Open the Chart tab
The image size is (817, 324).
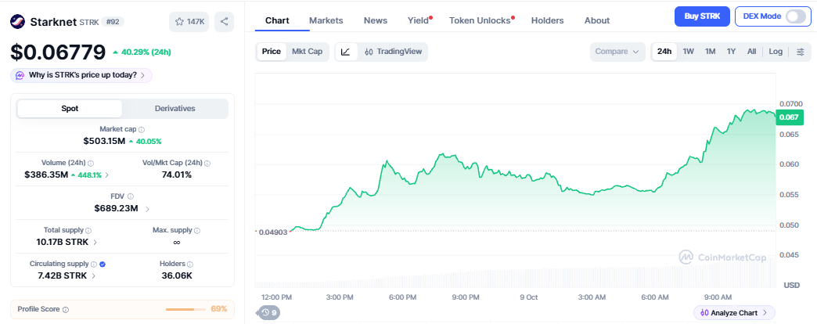click(277, 20)
